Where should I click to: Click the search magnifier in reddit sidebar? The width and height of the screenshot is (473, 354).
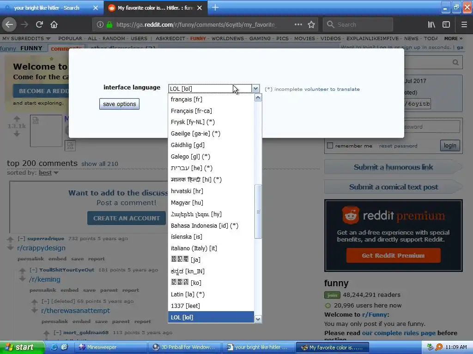pyautogui.click(x=455, y=62)
